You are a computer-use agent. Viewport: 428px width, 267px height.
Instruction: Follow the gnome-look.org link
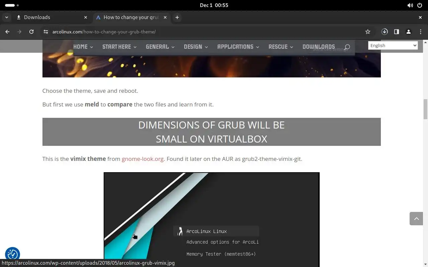point(142,159)
